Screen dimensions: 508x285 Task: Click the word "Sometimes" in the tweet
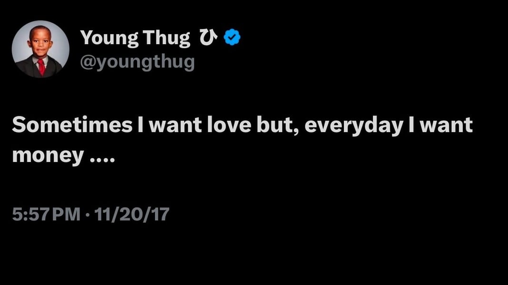click(72, 125)
